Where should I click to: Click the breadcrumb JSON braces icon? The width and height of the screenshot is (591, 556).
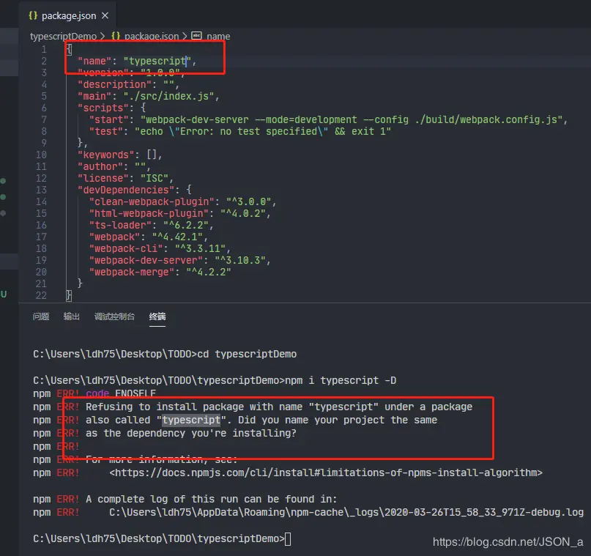click(x=116, y=36)
